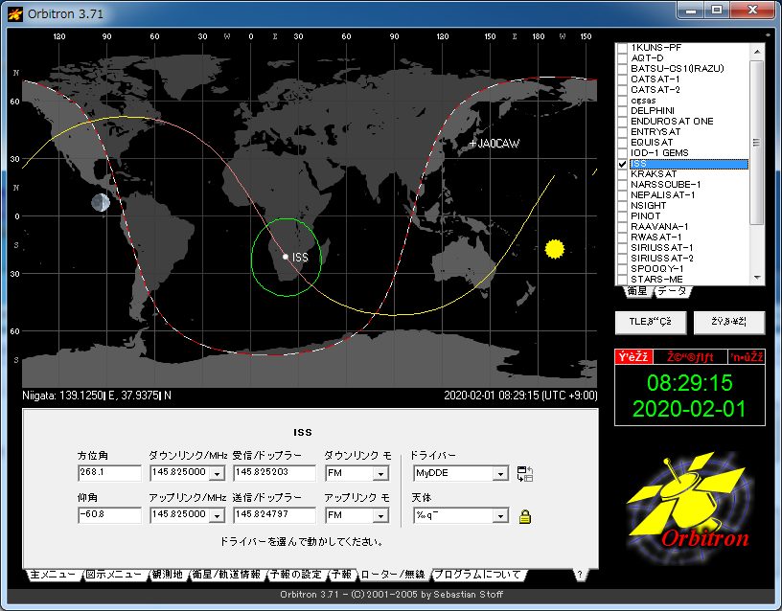Click the TLE load button

(651, 322)
